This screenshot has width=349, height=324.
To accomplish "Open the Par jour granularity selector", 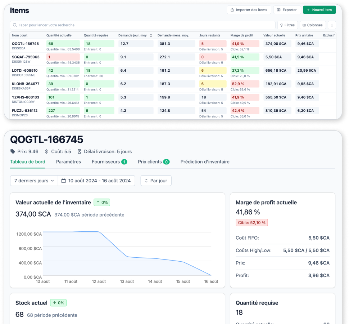I will (x=156, y=181).
